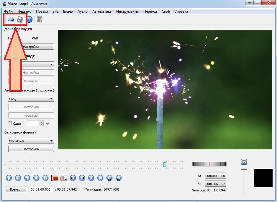The image size is (277, 202).
Task: Click the save video floppy disk icon
Action: point(20,20)
